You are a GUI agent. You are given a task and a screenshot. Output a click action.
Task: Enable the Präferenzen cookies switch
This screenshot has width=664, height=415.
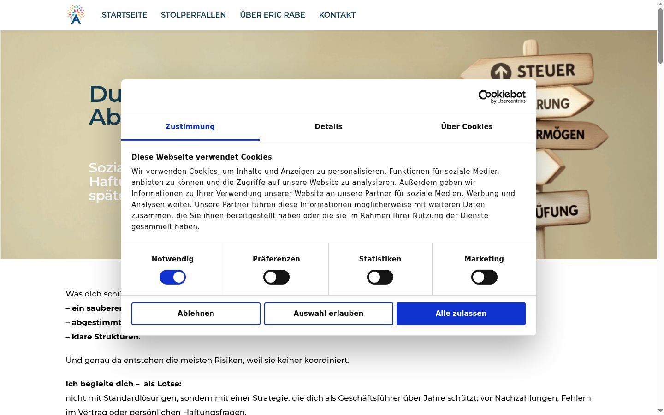pos(276,277)
